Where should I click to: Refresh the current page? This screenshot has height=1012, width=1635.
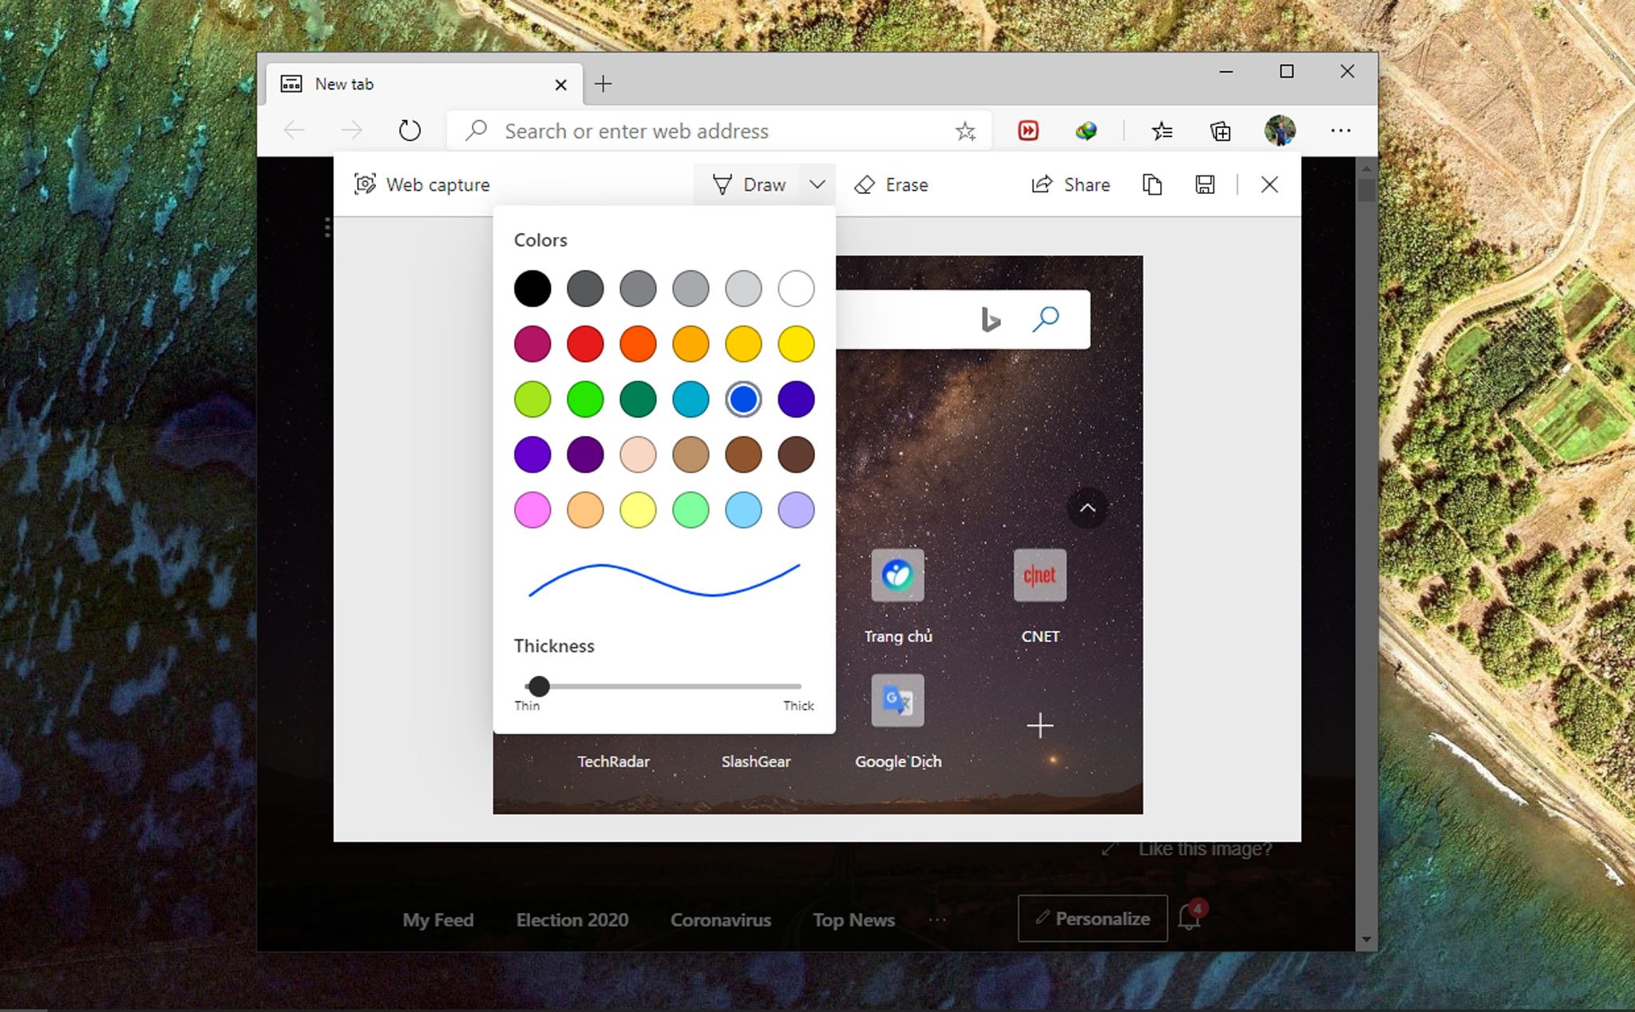410,130
